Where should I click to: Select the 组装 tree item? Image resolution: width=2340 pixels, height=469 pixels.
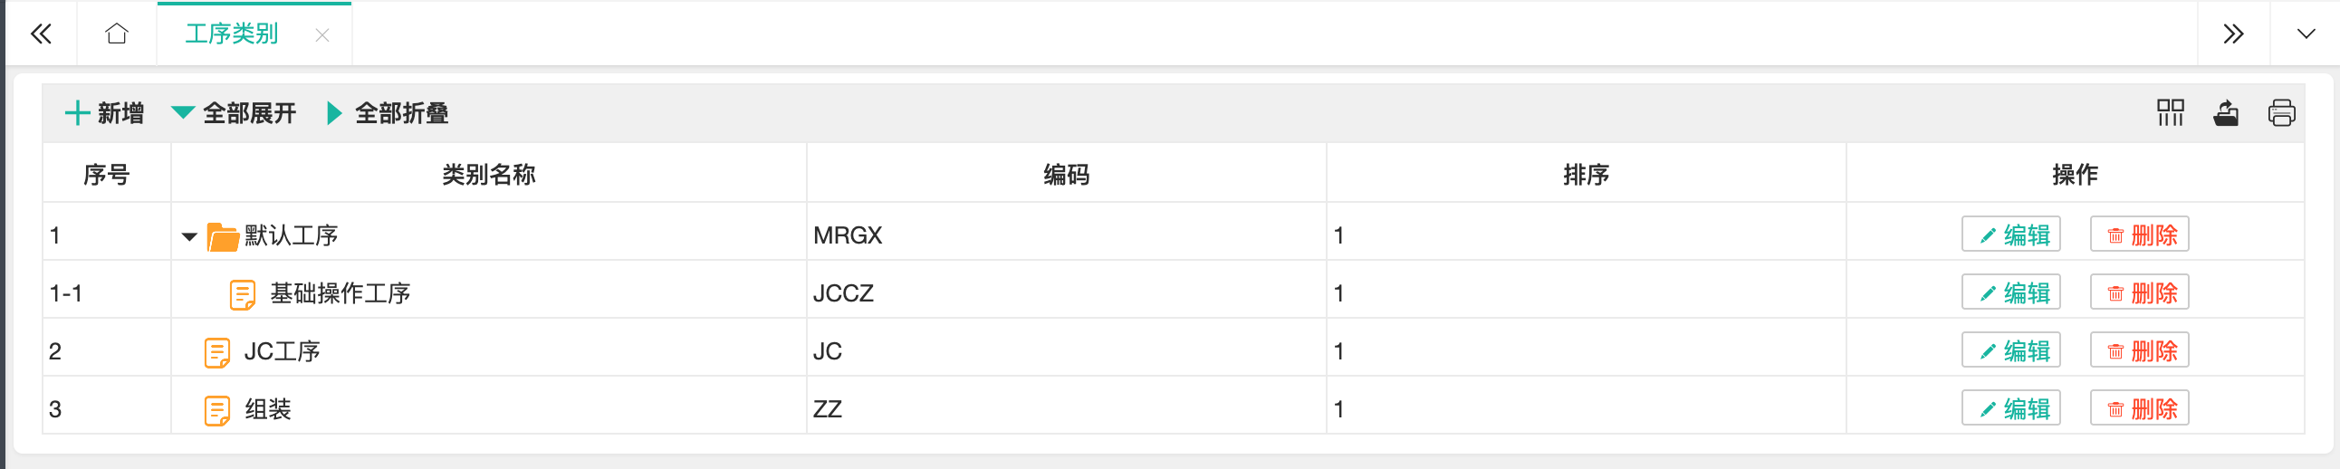click(x=268, y=409)
